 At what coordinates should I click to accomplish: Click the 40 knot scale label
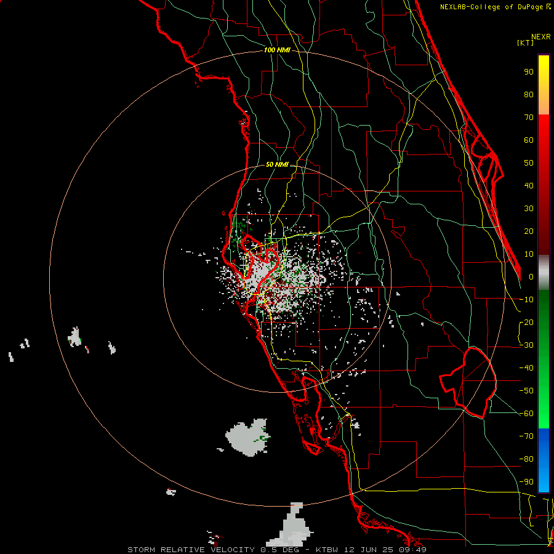pos(529,185)
